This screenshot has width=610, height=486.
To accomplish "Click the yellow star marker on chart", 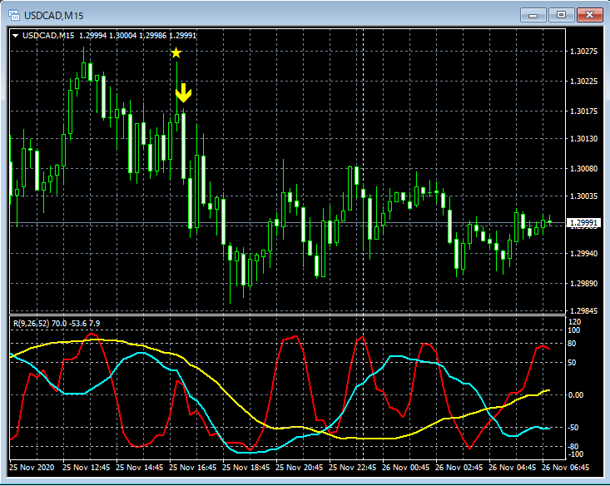I will click(x=176, y=53).
